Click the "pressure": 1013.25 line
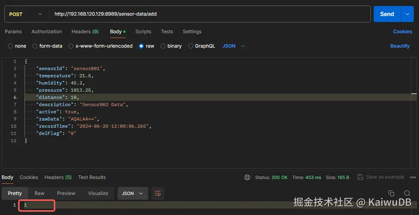The width and height of the screenshot is (419, 215). (x=65, y=90)
